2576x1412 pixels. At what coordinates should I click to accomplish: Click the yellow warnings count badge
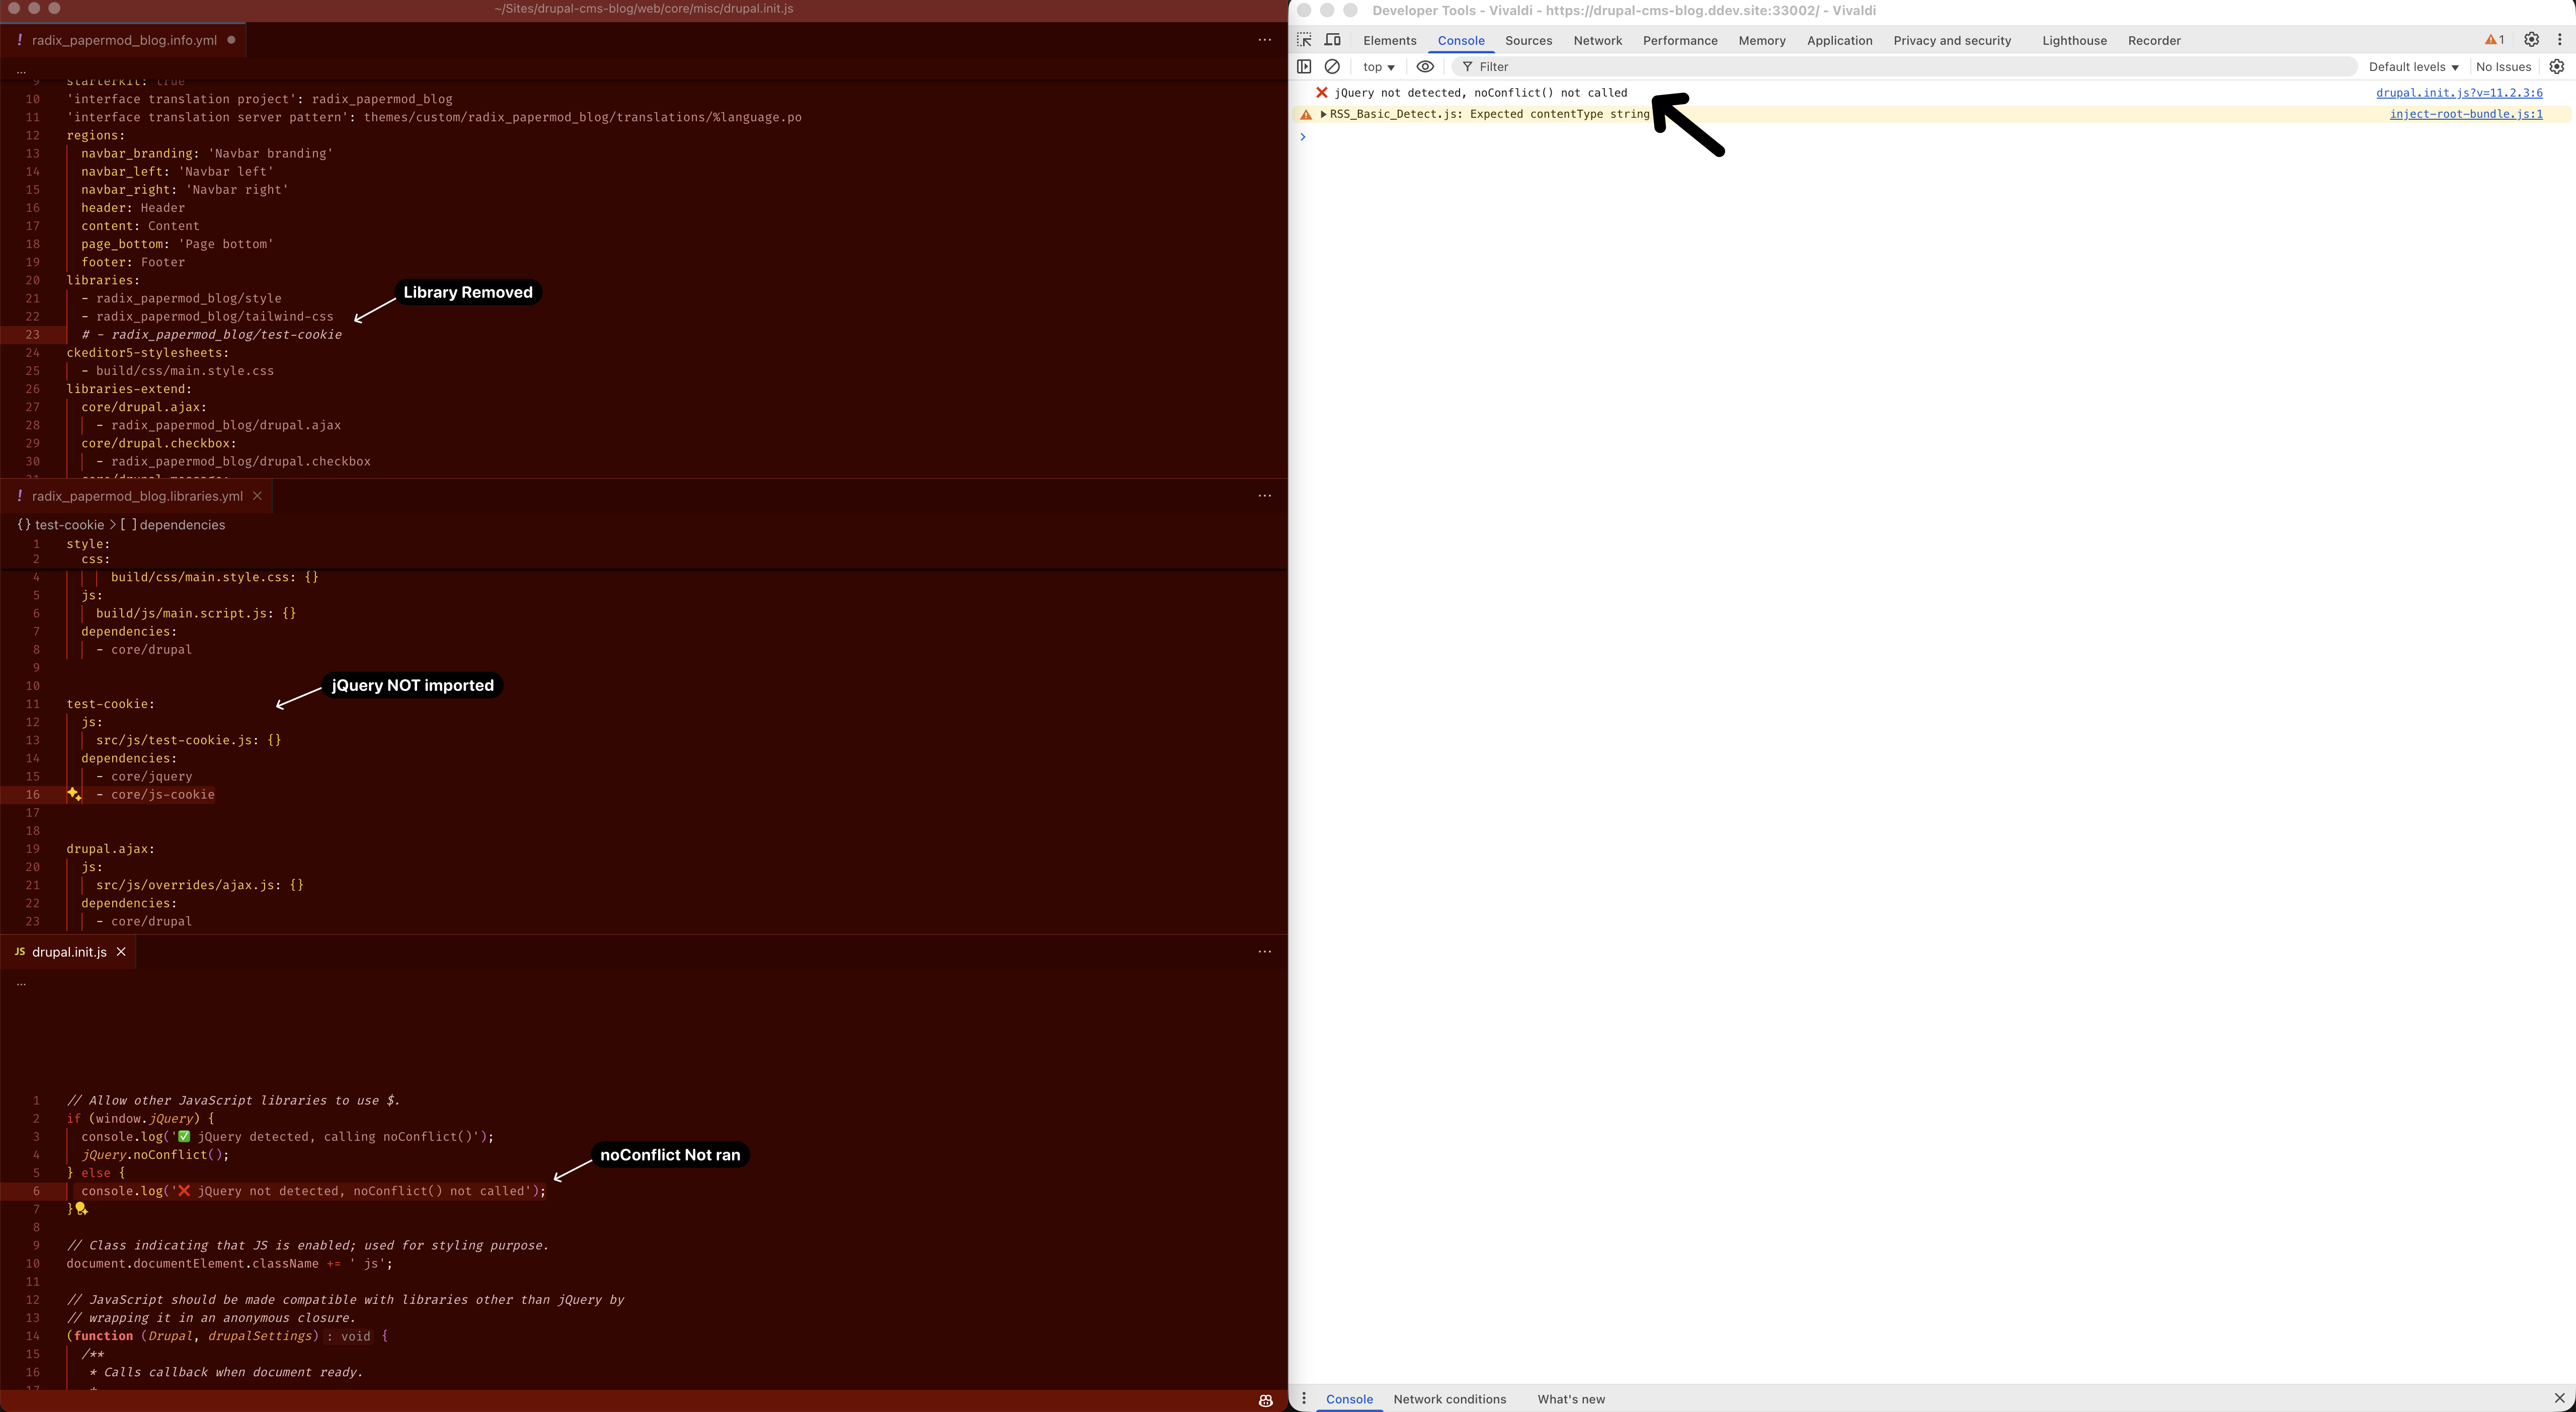2493,40
